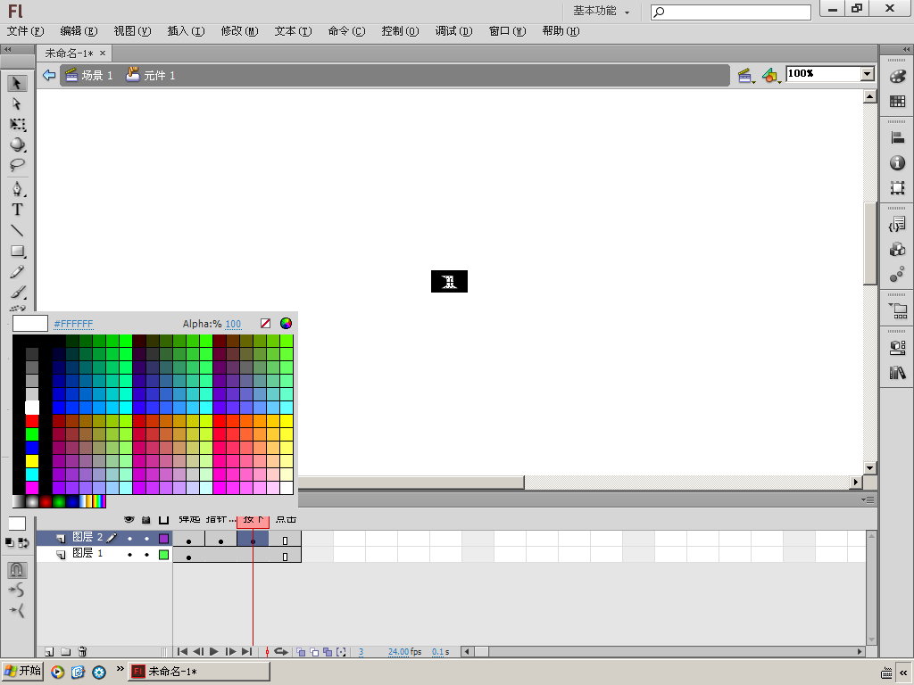Open the Align panel icon

[898, 138]
